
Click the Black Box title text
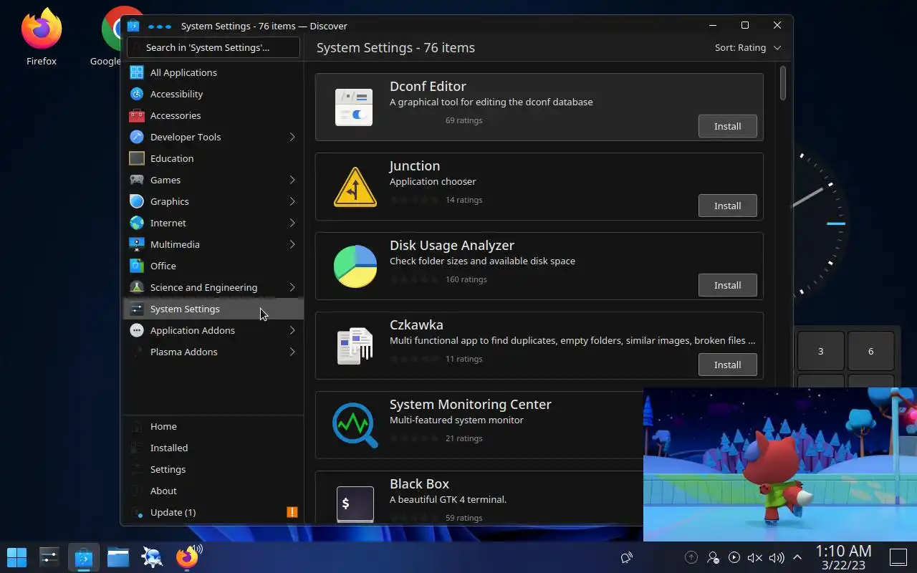point(419,483)
